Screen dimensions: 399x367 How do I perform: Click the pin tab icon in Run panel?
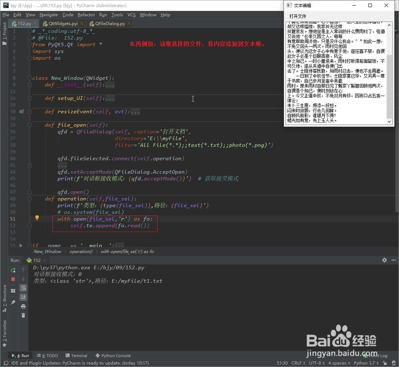(x=13, y=302)
